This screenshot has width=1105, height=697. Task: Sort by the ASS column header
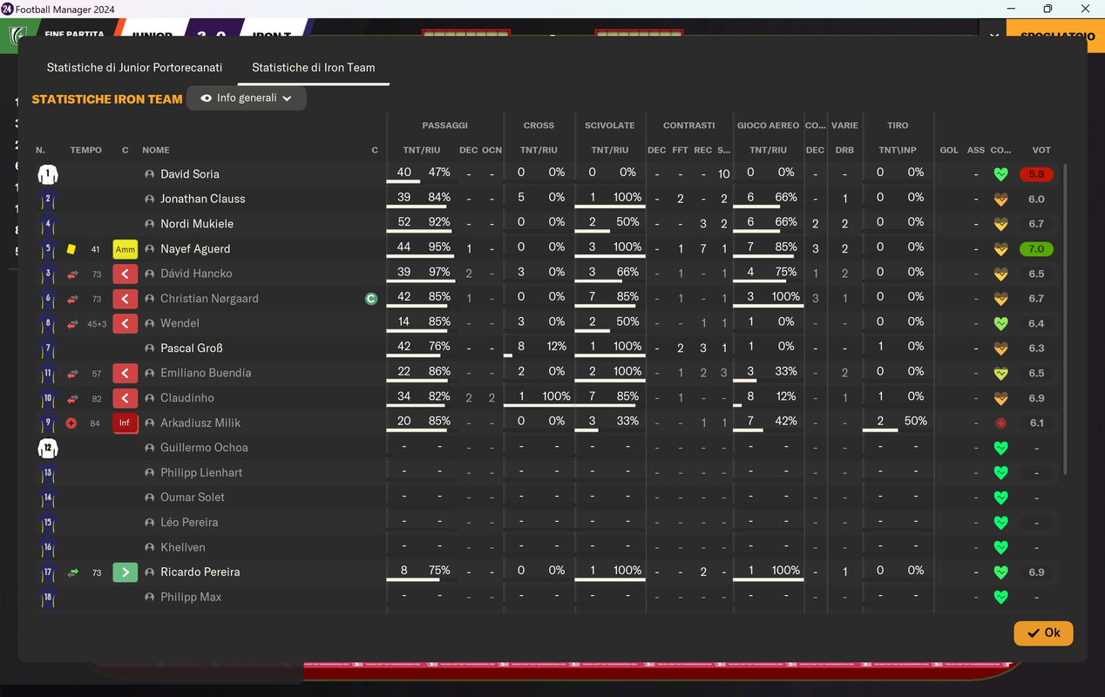(x=976, y=150)
